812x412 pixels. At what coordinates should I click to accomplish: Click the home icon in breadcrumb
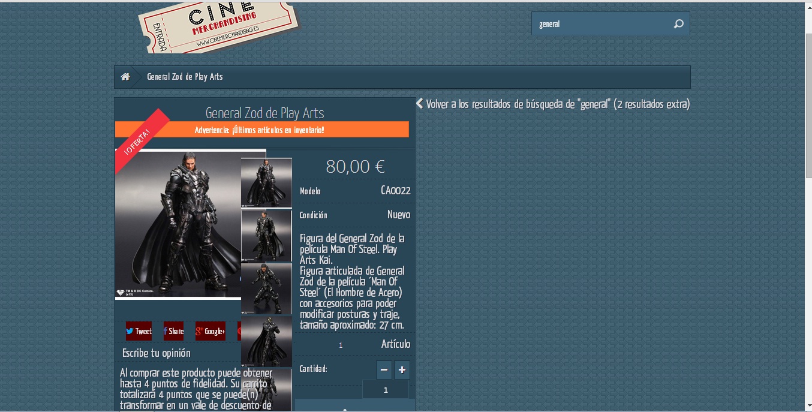click(125, 77)
